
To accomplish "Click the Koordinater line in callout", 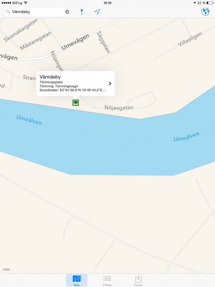I will click(x=73, y=90).
